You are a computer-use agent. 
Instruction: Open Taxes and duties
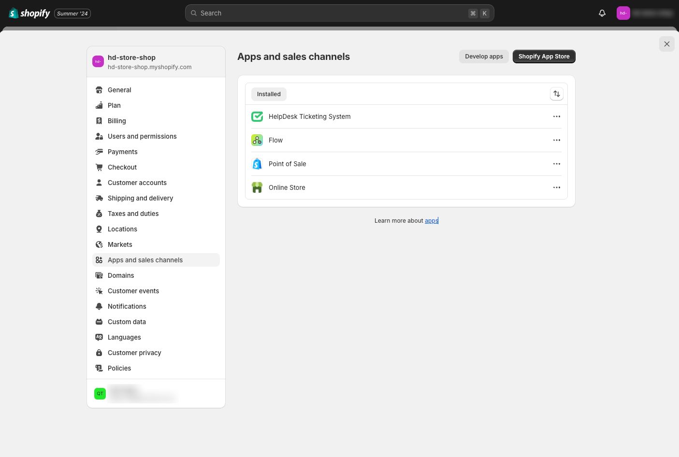156,214
